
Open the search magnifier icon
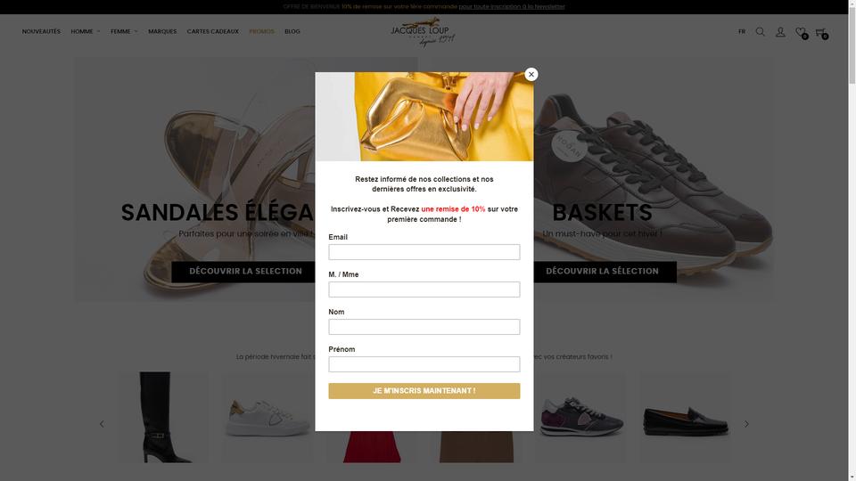pos(760,32)
